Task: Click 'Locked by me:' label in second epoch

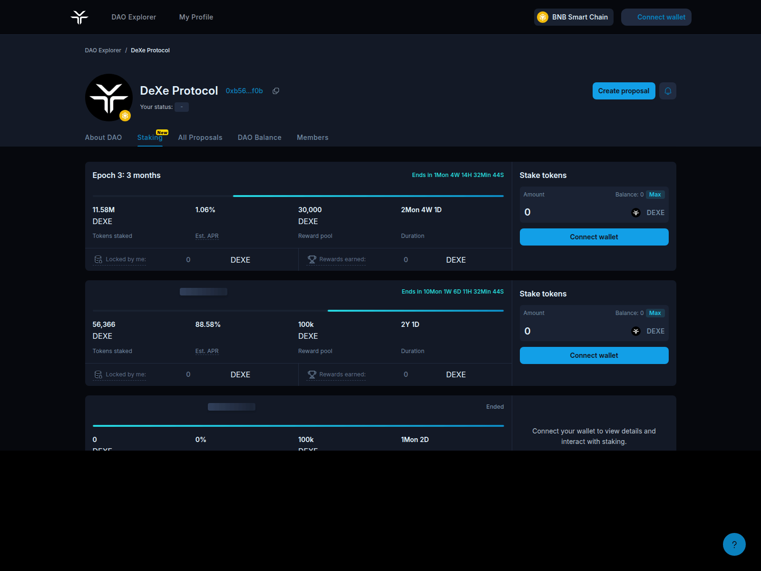Action: coord(126,374)
